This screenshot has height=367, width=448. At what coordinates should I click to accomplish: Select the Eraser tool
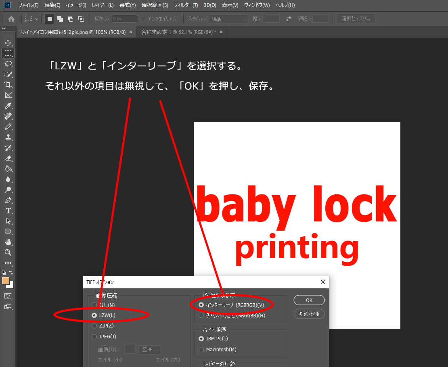[x=8, y=158]
